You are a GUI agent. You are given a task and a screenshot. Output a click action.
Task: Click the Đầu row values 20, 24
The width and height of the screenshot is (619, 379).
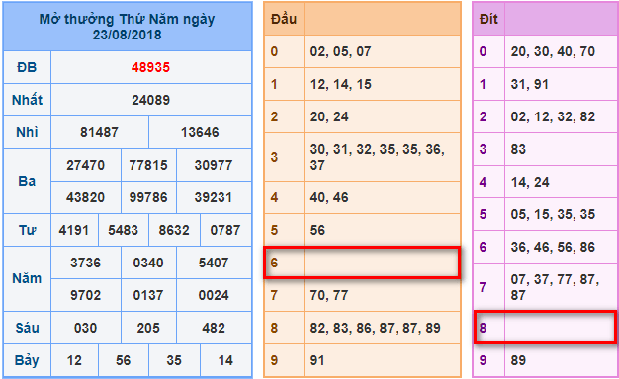[329, 116]
